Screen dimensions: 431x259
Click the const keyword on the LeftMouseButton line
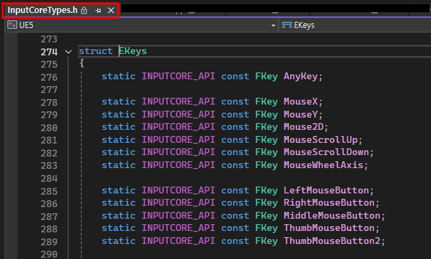(235, 190)
